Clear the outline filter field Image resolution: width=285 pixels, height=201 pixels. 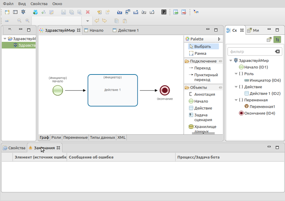tap(277, 52)
